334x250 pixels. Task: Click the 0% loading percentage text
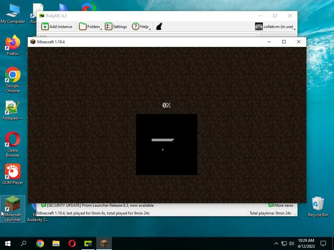[x=166, y=105]
